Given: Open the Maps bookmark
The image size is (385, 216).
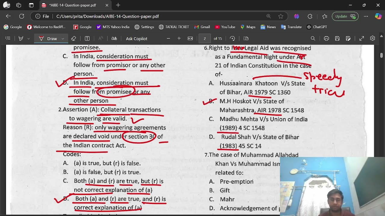Looking at the screenshot, I should pyautogui.click(x=248, y=27).
